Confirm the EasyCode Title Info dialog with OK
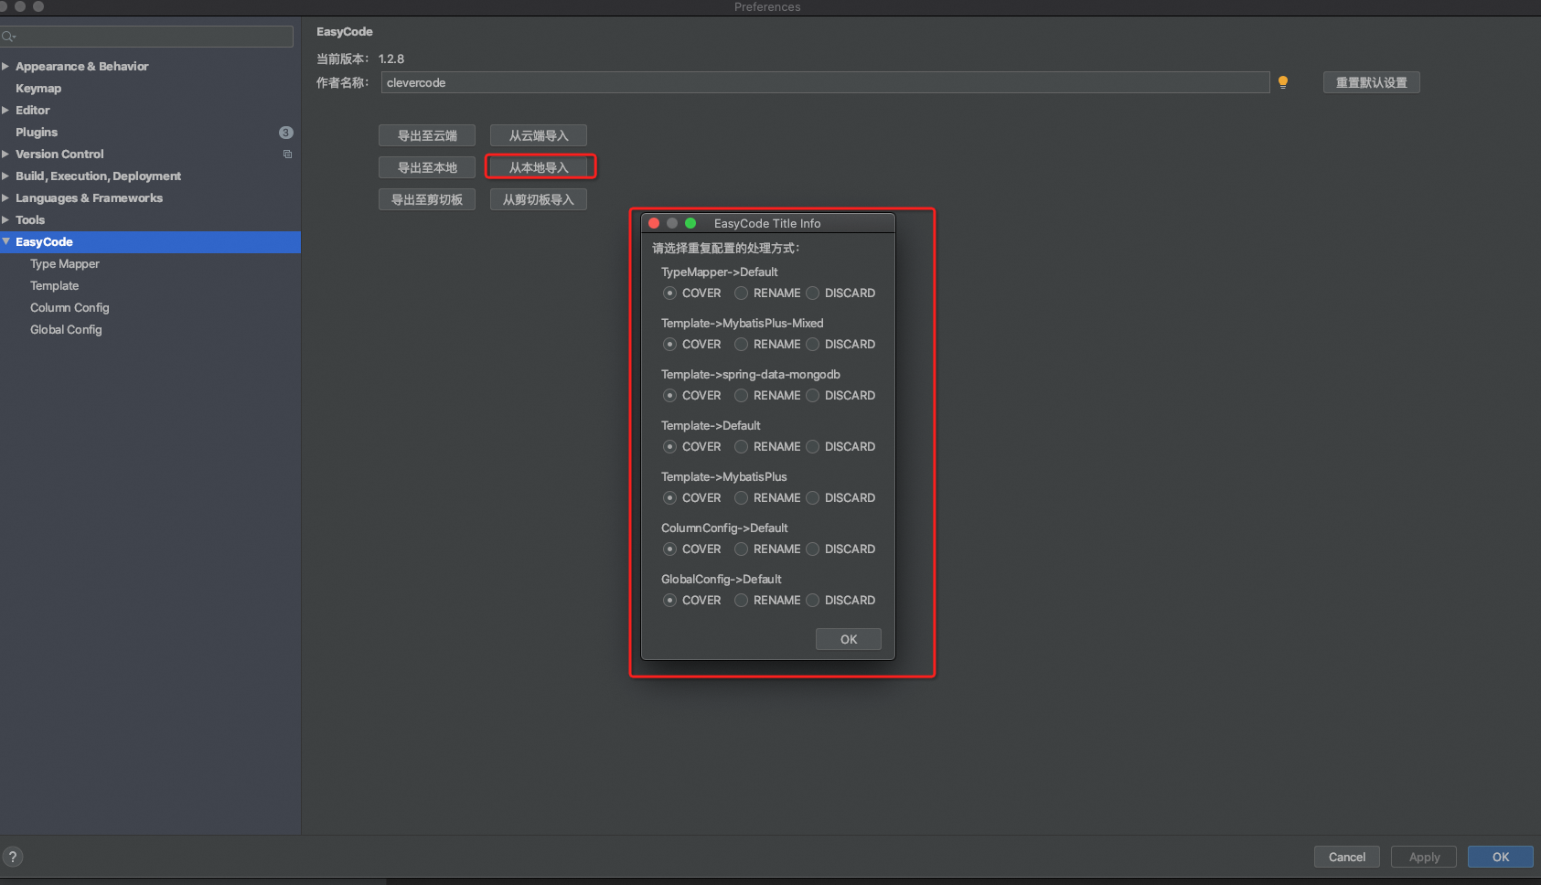The height and width of the screenshot is (885, 1541). pyautogui.click(x=849, y=639)
